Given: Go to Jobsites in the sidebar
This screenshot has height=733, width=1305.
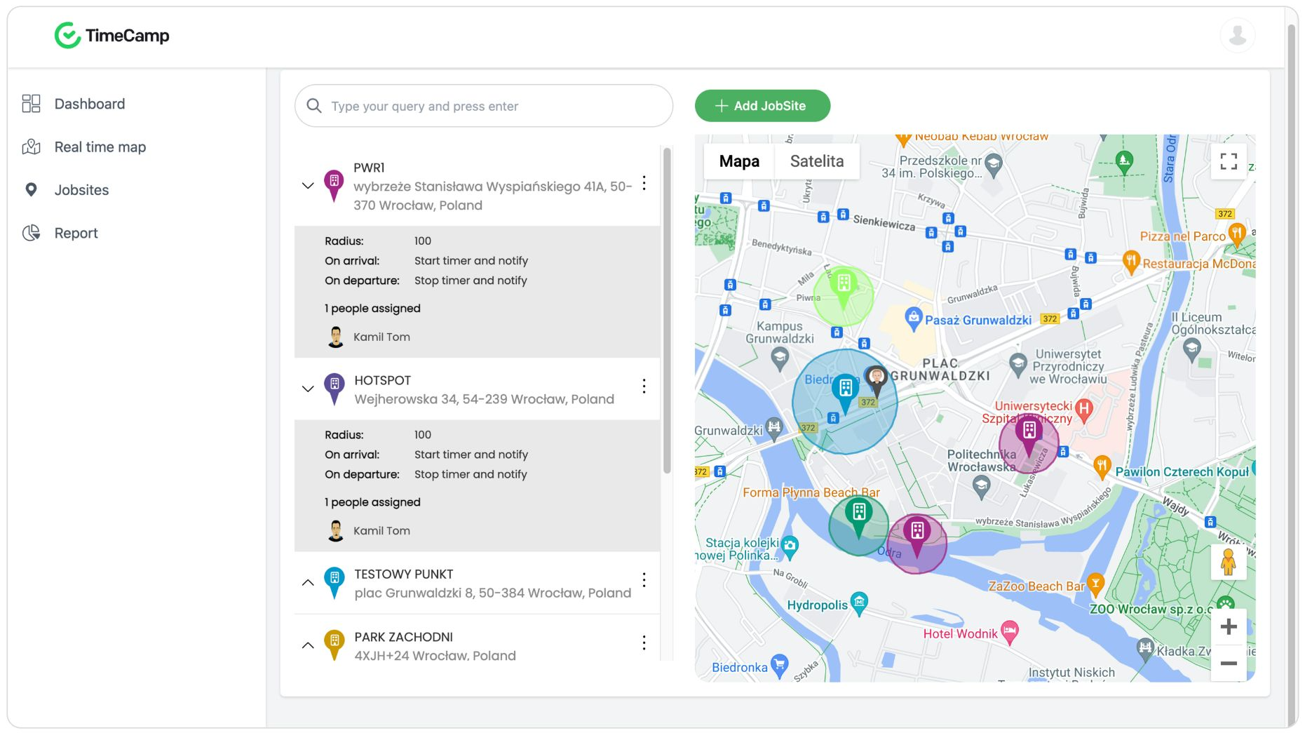Looking at the screenshot, I should 81,190.
